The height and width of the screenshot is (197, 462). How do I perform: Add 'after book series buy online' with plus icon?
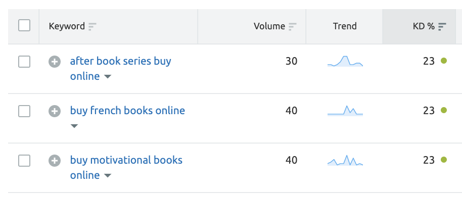point(55,62)
